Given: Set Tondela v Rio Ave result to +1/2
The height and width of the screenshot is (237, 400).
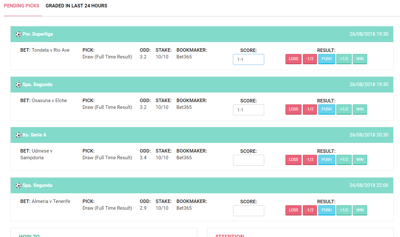Looking at the screenshot, I should (344, 59).
